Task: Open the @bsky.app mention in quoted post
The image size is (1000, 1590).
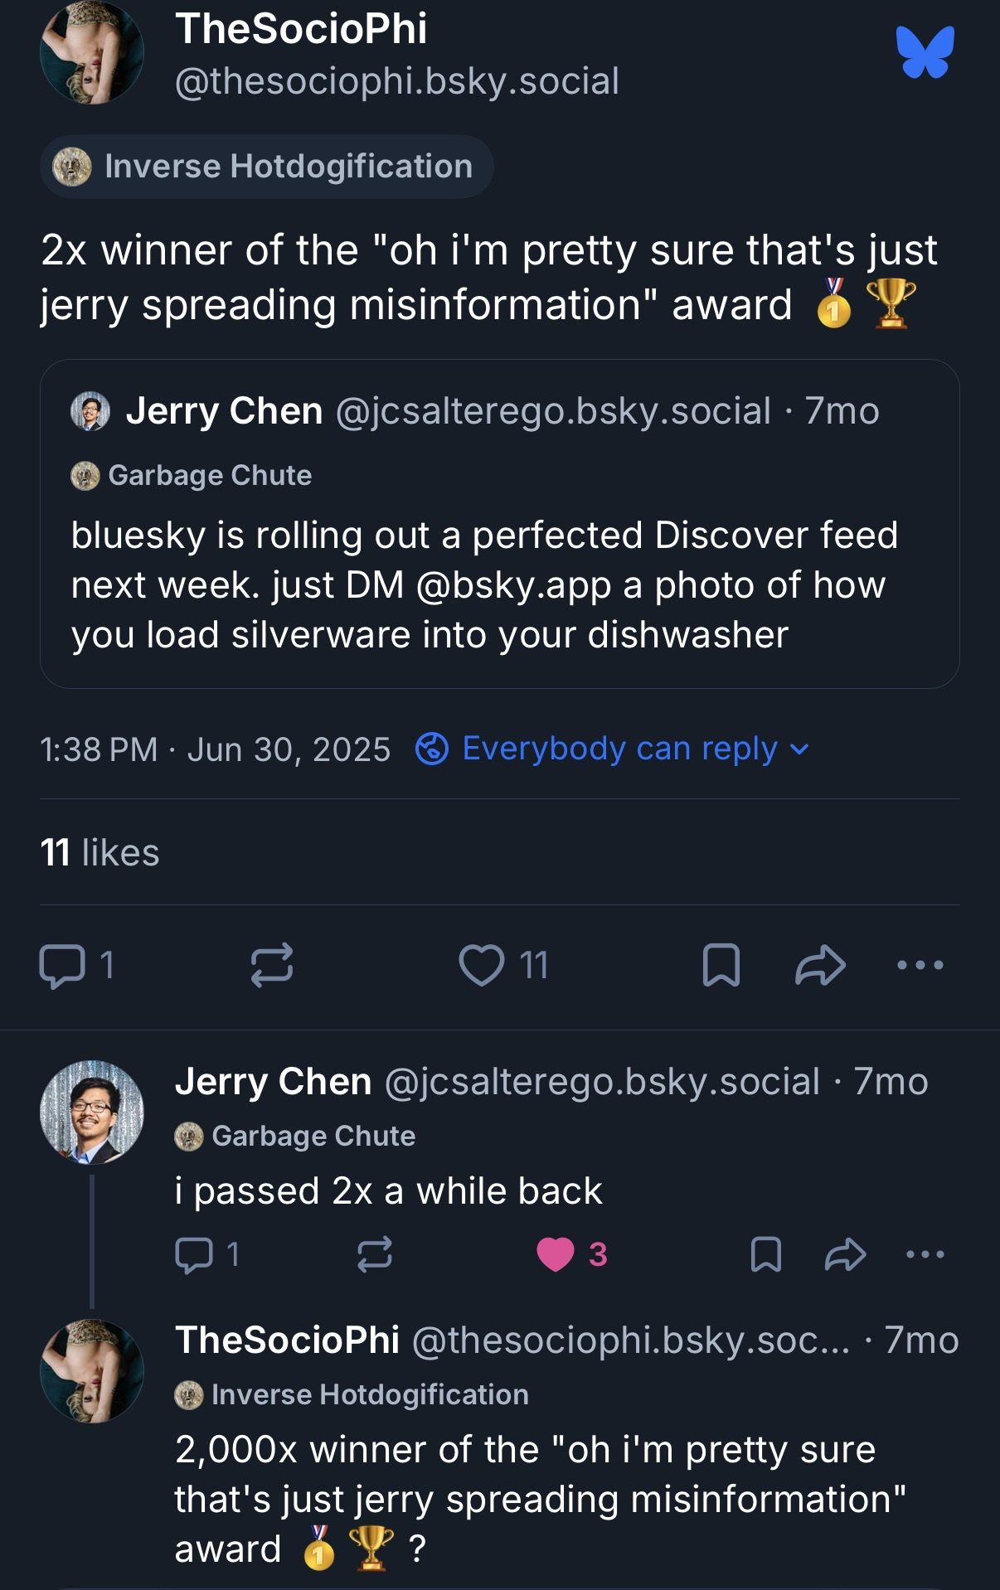Action: [x=514, y=585]
